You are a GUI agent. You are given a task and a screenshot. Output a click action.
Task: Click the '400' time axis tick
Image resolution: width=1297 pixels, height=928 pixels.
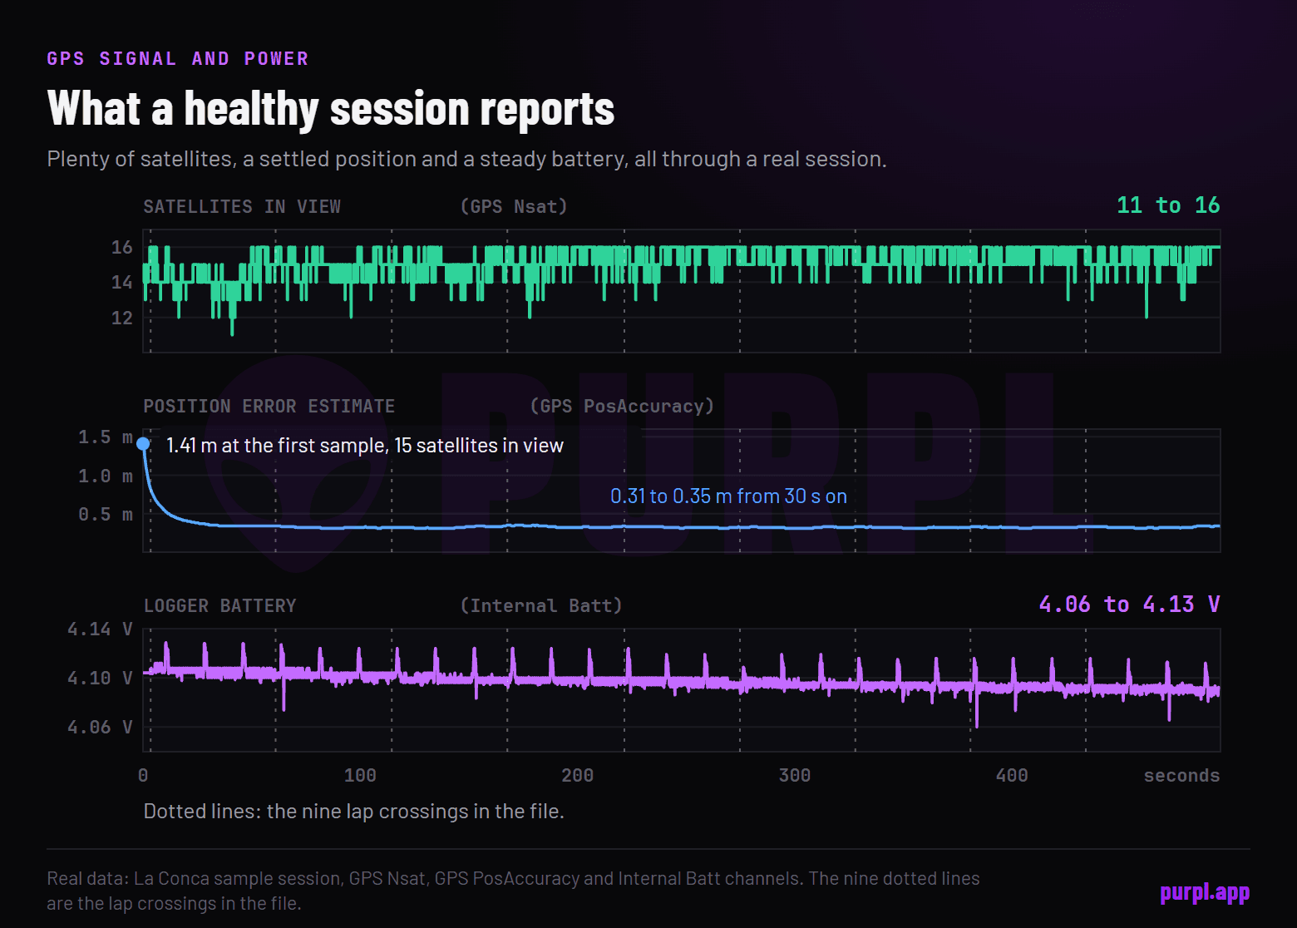[x=1012, y=775]
